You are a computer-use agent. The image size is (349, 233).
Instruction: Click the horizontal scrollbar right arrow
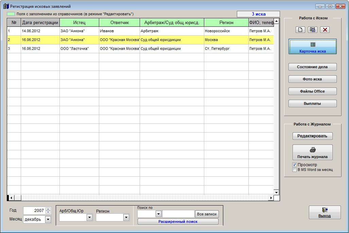pyautogui.click(x=271, y=198)
